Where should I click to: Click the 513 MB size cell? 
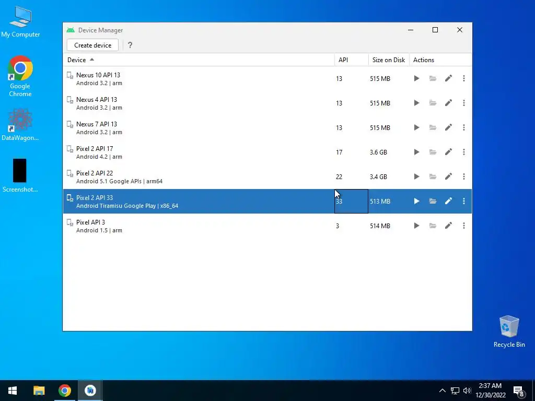(389, 201)
